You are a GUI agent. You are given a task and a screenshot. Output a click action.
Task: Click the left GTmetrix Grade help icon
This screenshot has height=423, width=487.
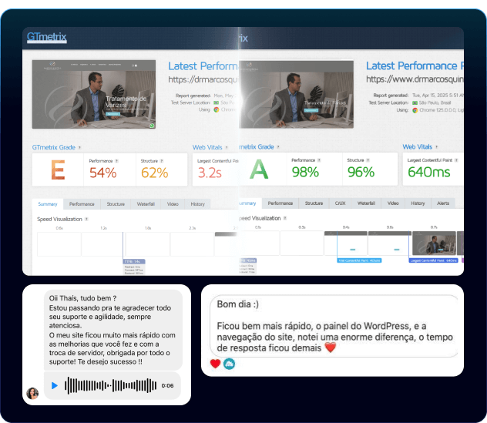pos(80,147)
